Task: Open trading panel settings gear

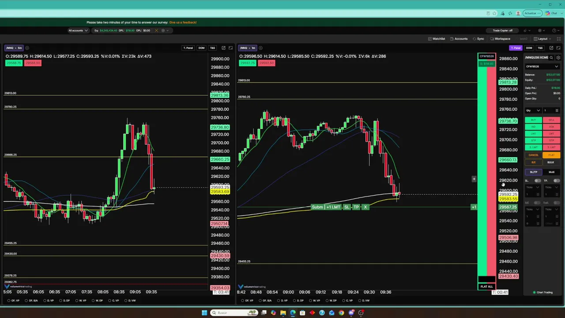Action: 558,57
